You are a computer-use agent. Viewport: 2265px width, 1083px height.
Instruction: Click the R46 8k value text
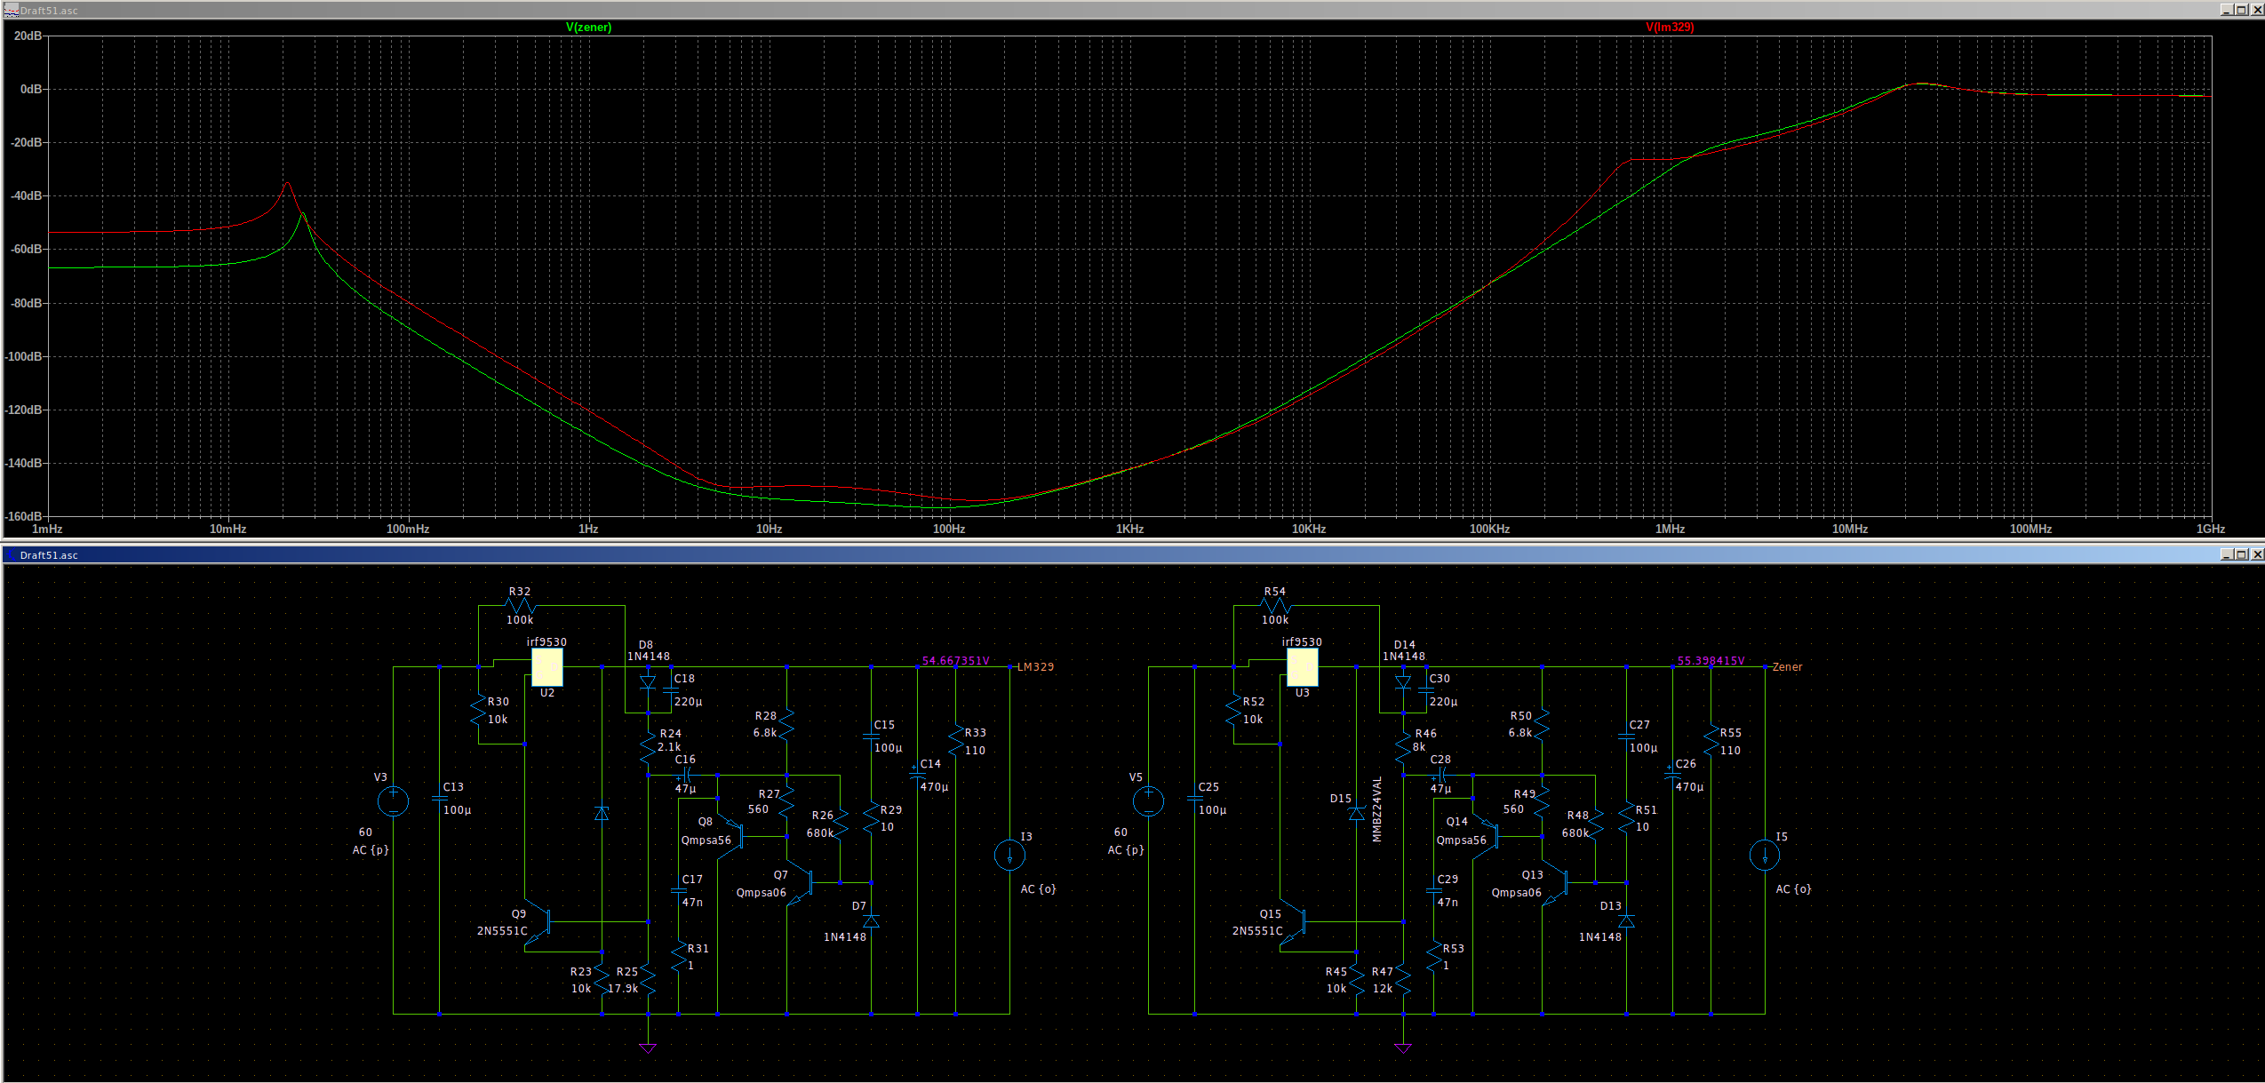tap(1419, 747)
